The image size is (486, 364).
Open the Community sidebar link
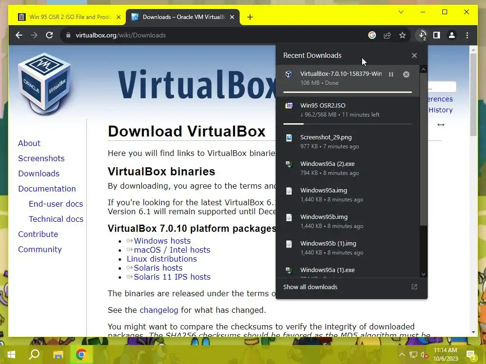40,249
